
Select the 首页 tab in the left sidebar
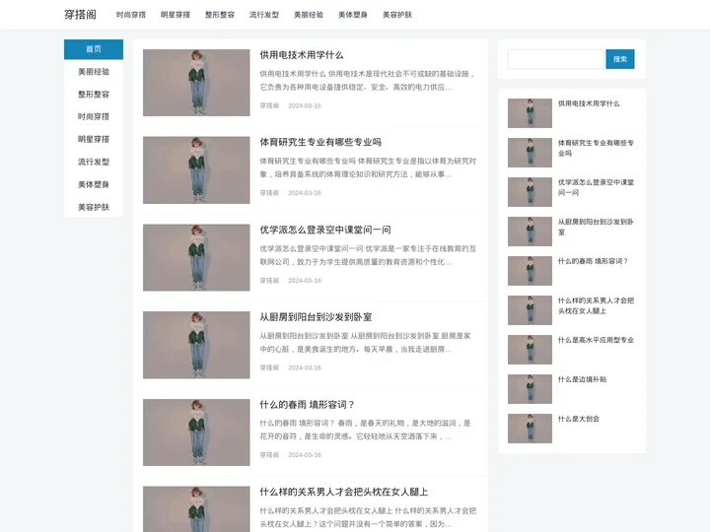(x=94, y=49)
